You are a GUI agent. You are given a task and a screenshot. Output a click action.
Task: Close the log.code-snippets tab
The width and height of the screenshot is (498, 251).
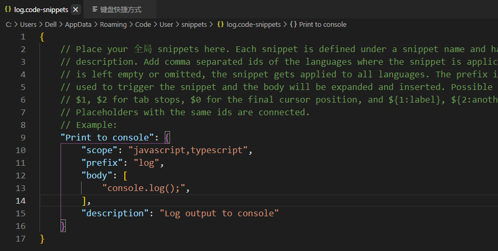(76, 10)
